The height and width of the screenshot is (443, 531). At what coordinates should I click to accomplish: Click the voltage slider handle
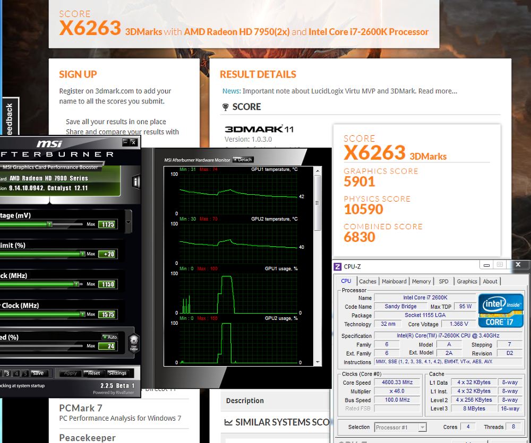coord(49,224)
